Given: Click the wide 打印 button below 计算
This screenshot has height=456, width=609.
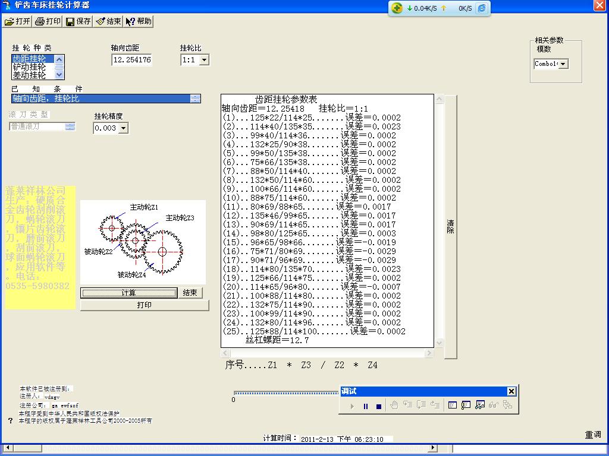Looking at the screenshot, I should (x=145, y=305).
